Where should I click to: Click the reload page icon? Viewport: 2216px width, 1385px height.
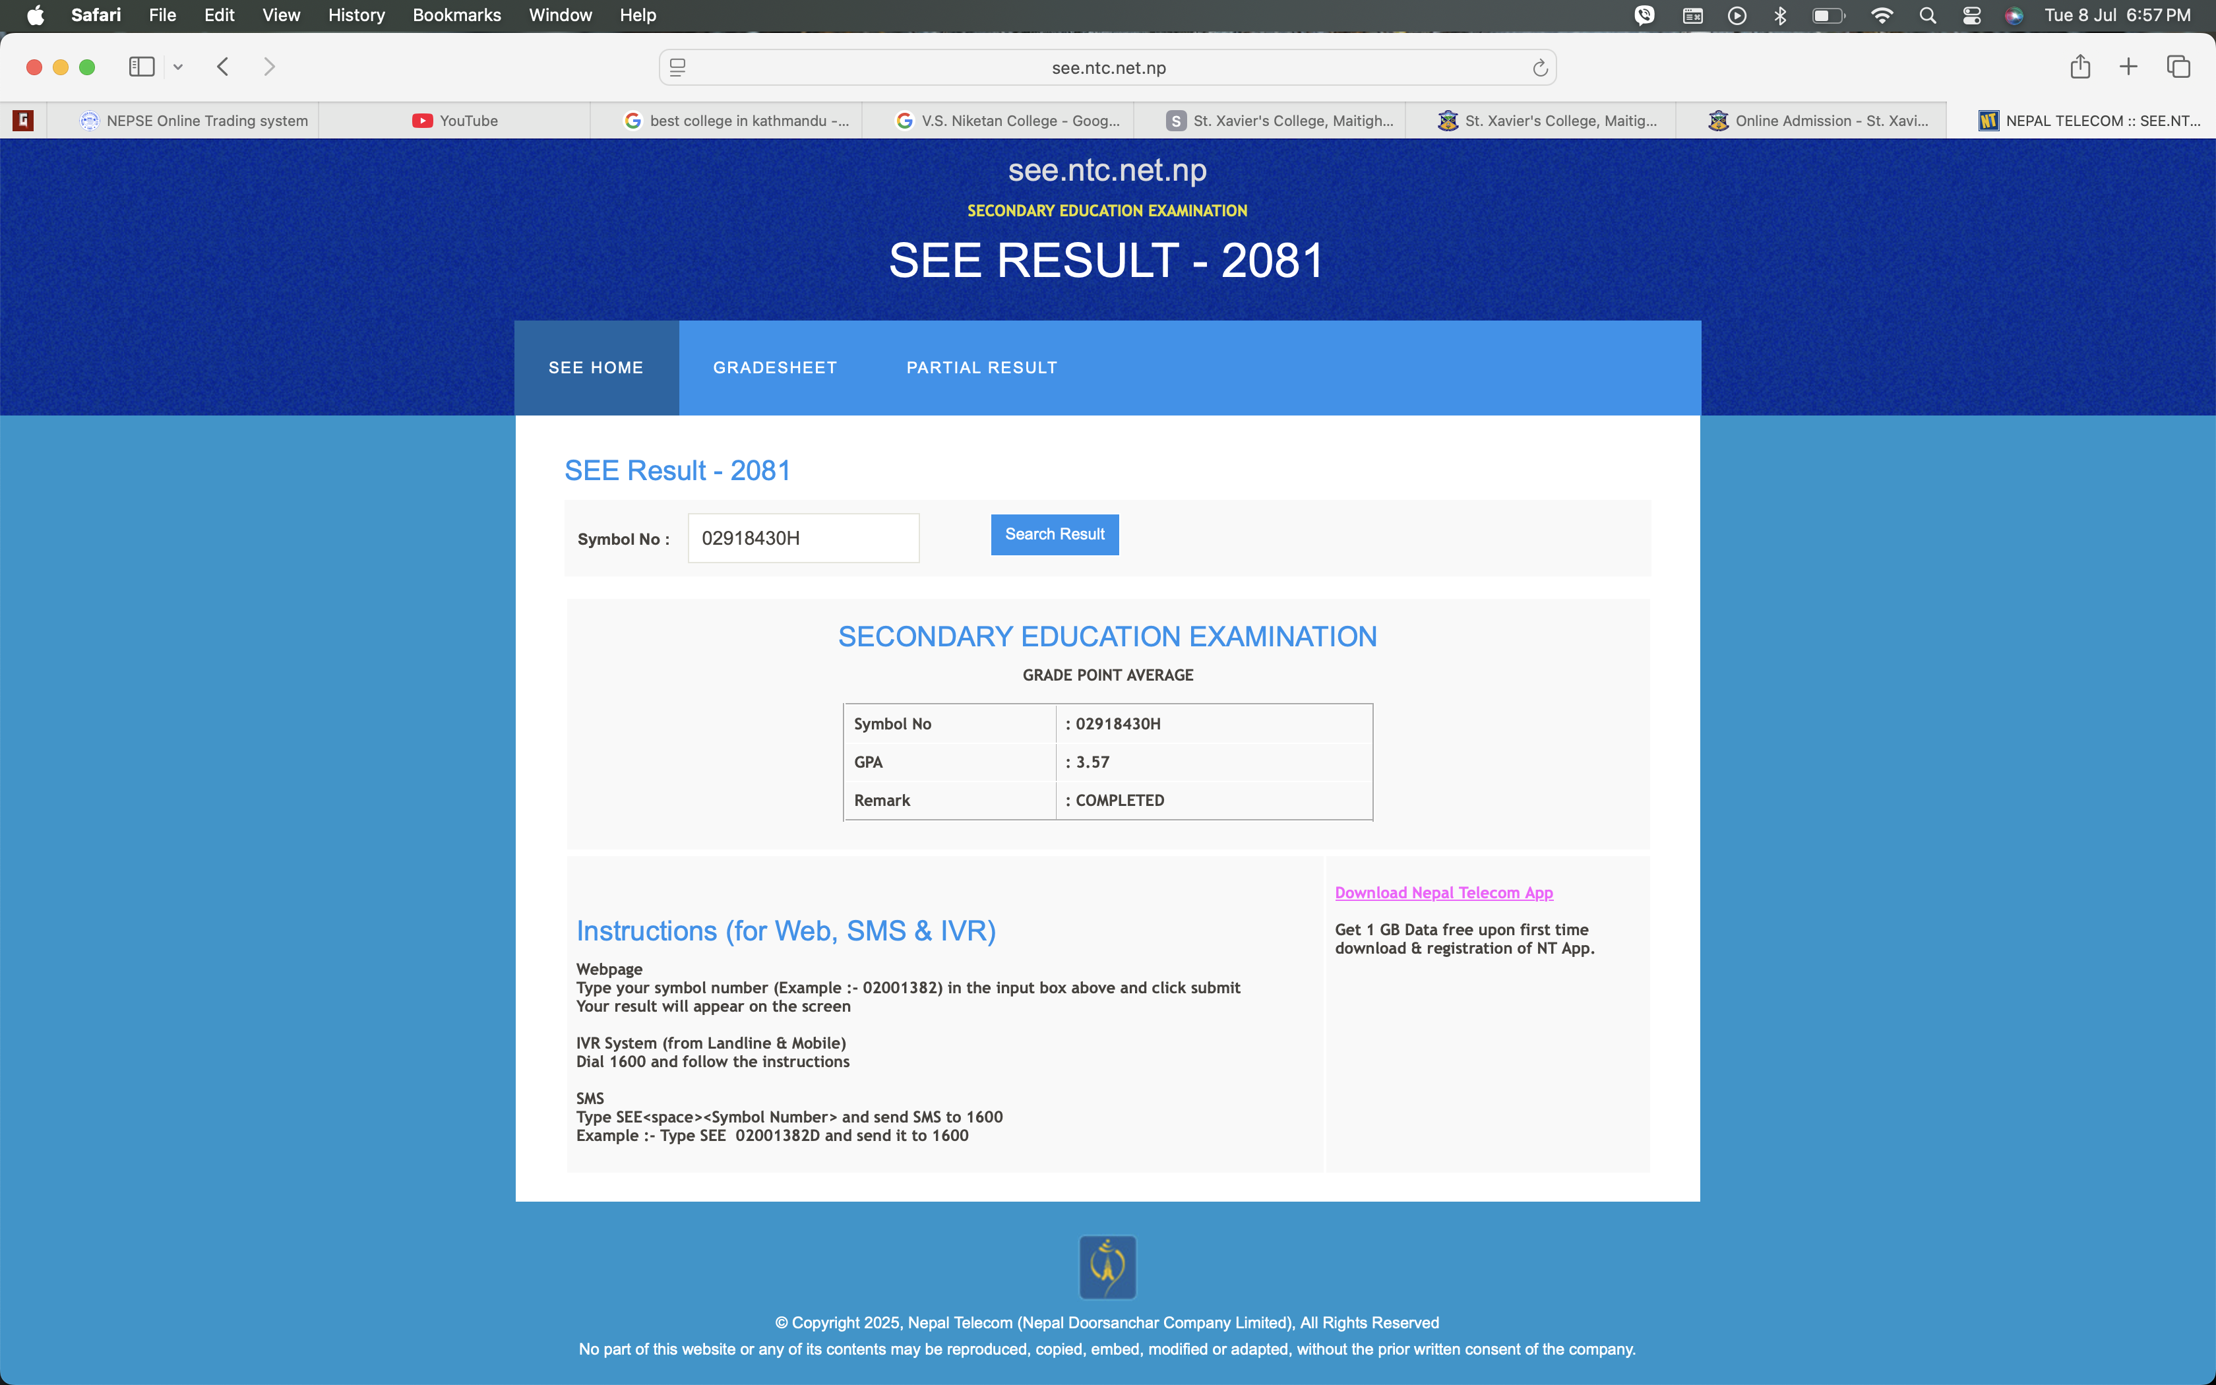[1539, 68]
